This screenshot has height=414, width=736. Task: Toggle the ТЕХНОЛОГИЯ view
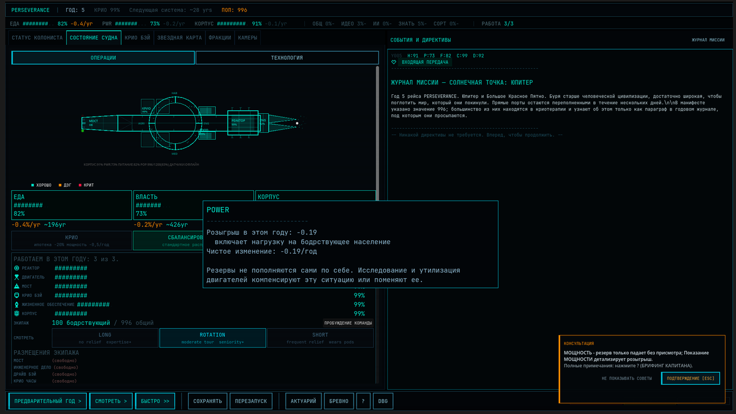tap(287, 57)
